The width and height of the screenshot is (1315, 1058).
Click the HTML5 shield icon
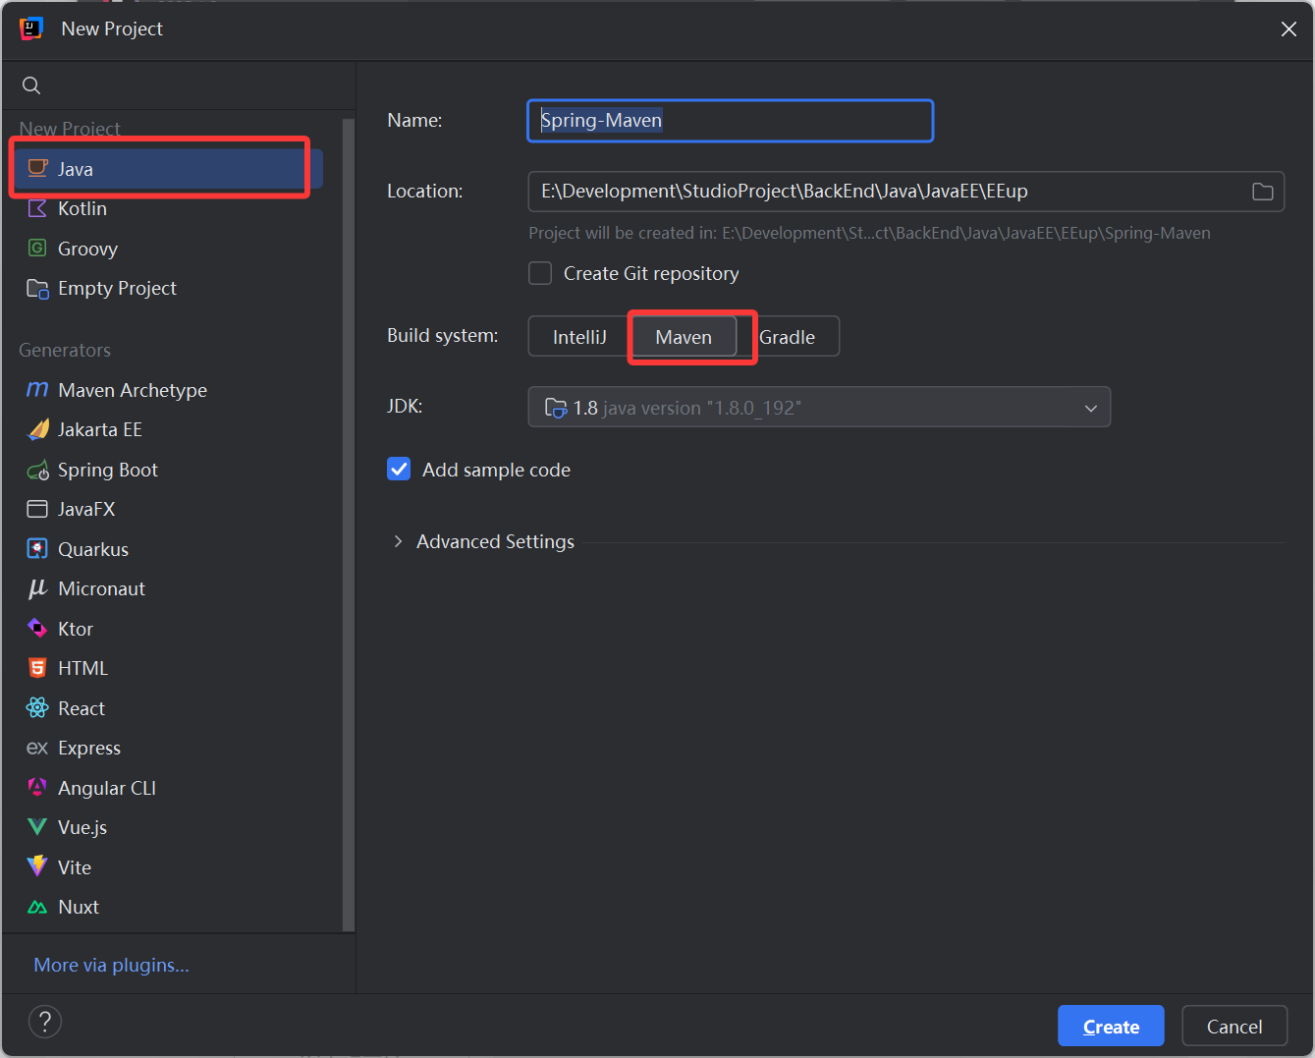coord(37,668)
